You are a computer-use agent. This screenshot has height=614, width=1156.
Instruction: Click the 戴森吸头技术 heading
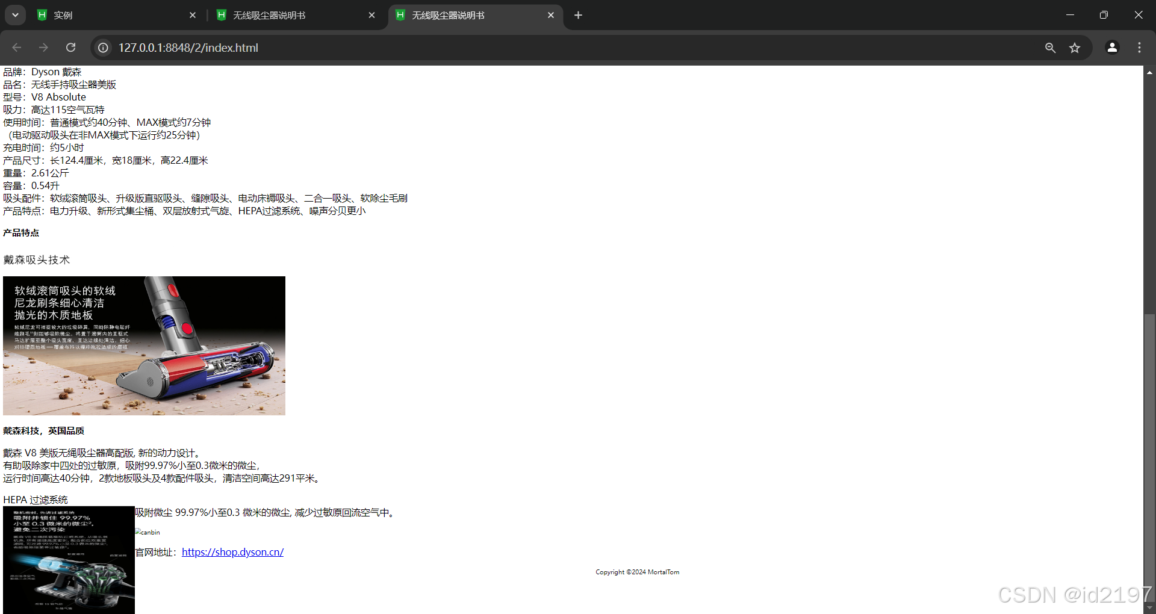click(x=37, y=259)
